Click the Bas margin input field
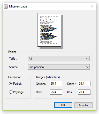The height and width of the screenshot is (114, 99). pyautogui.click(x=84, y=92)
